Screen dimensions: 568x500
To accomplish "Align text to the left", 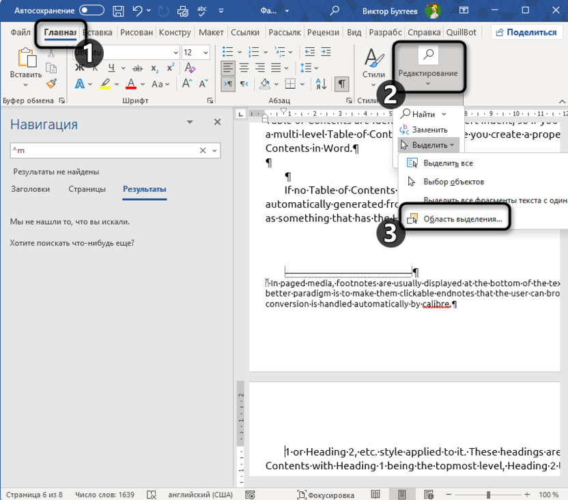I will click(x=227, y=68).
